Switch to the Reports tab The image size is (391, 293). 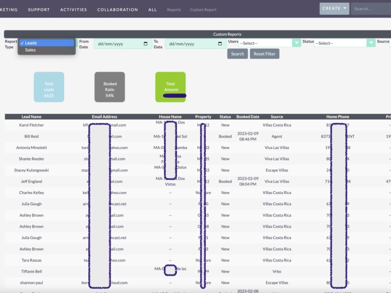point(174,9)
